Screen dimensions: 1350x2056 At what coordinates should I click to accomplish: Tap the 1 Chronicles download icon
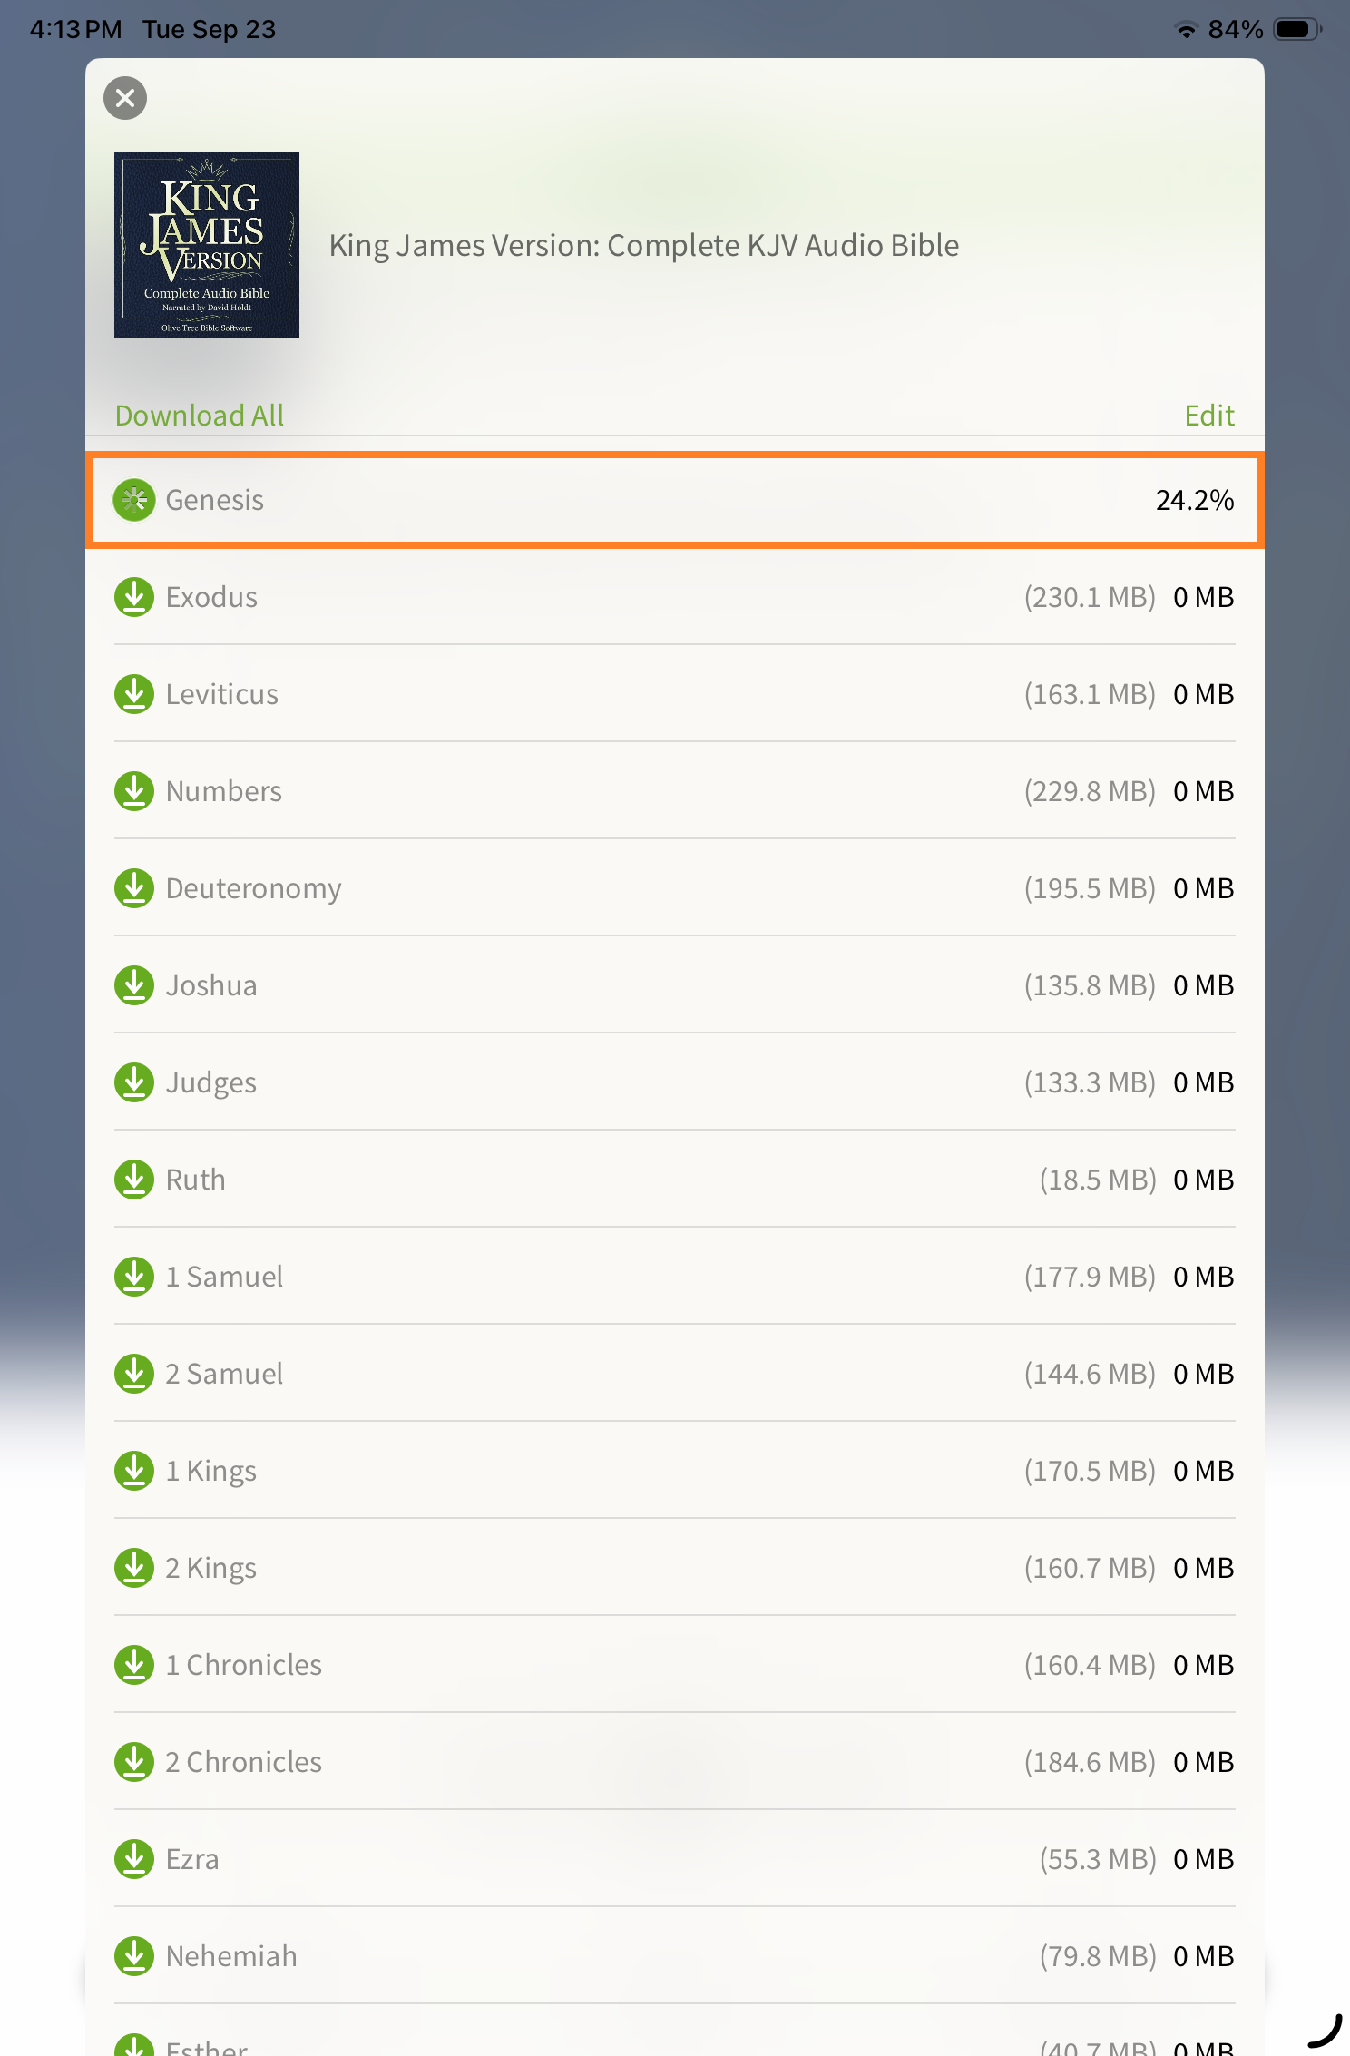(x=134, y=1665)
